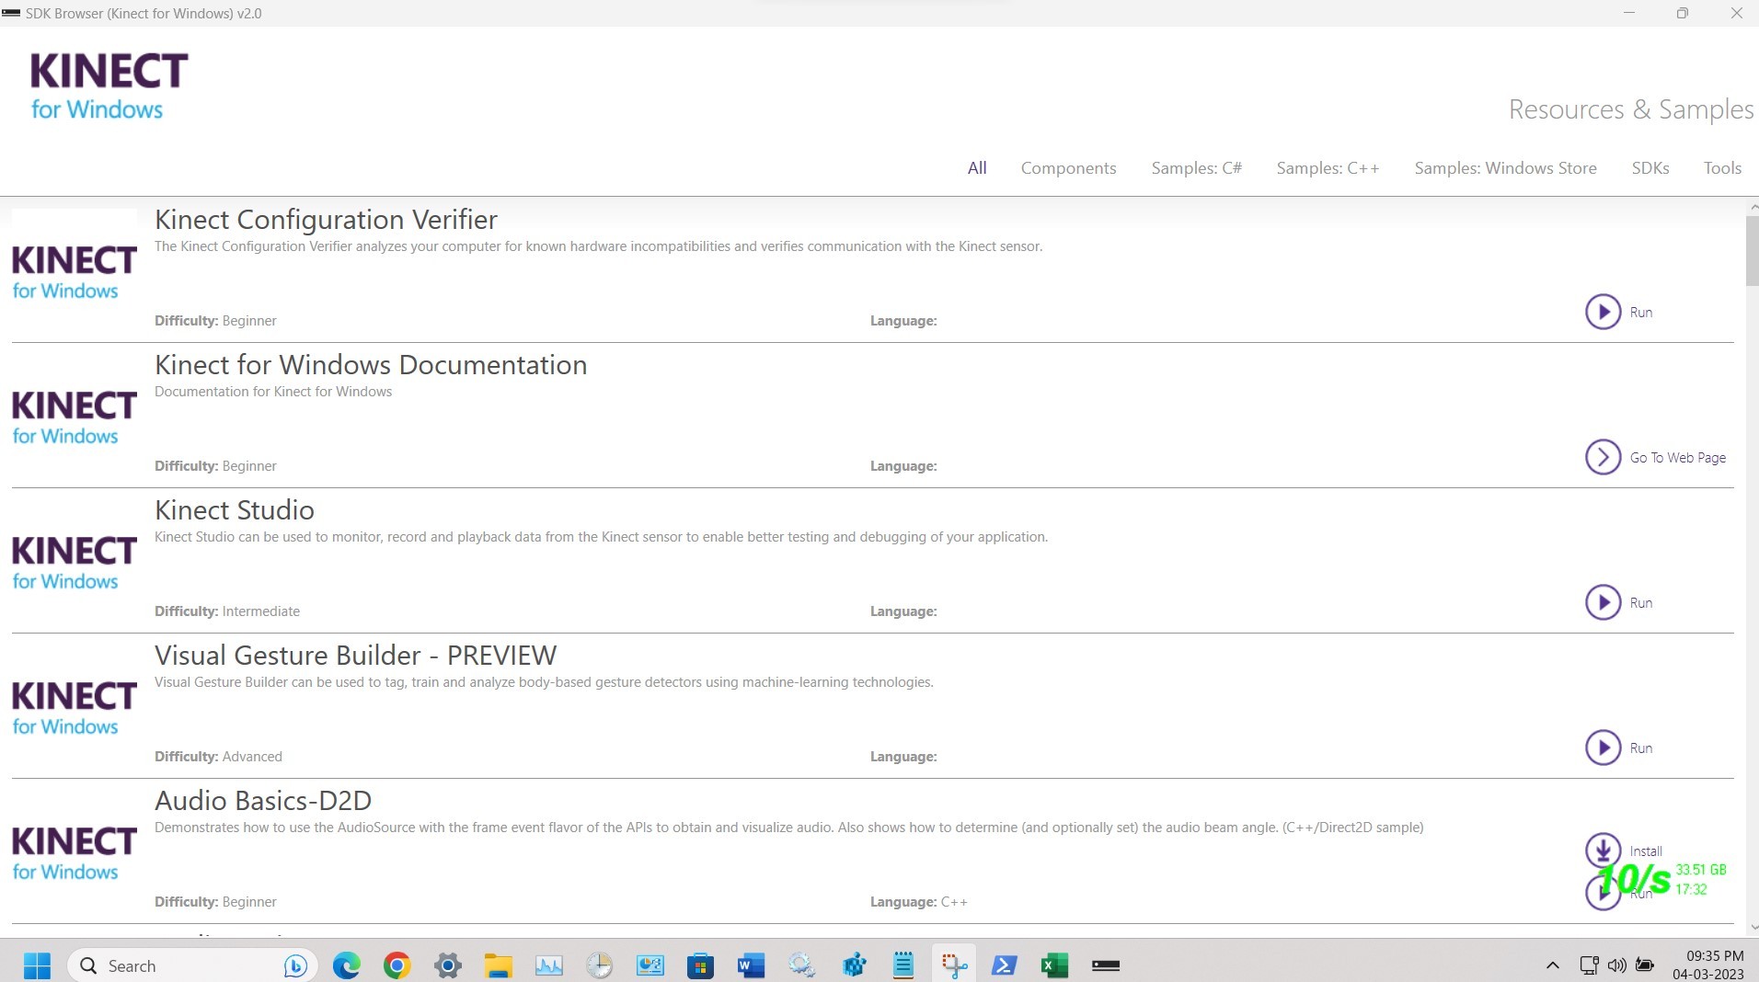The width and height of the screenshot is (1759, 982).
Task: Click the list's vertical scrollbar thumb
Action: tap(1752, 251)
